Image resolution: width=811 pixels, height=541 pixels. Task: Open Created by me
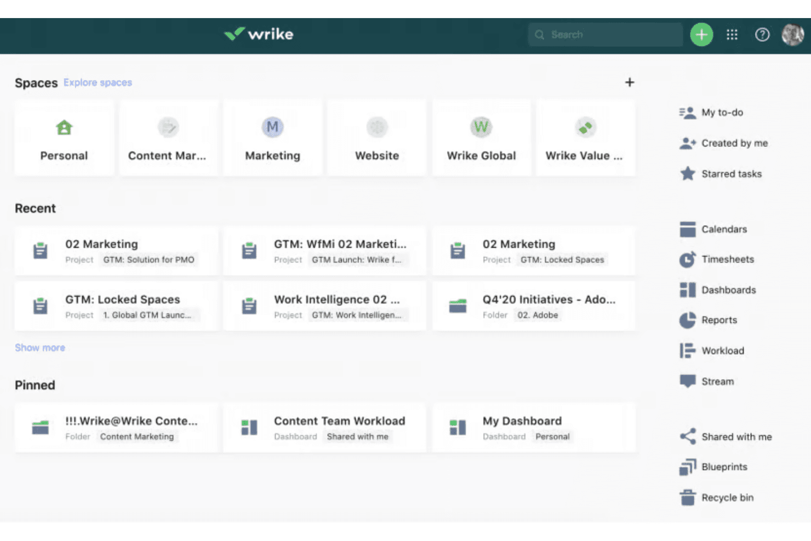(x=723, y=143)
